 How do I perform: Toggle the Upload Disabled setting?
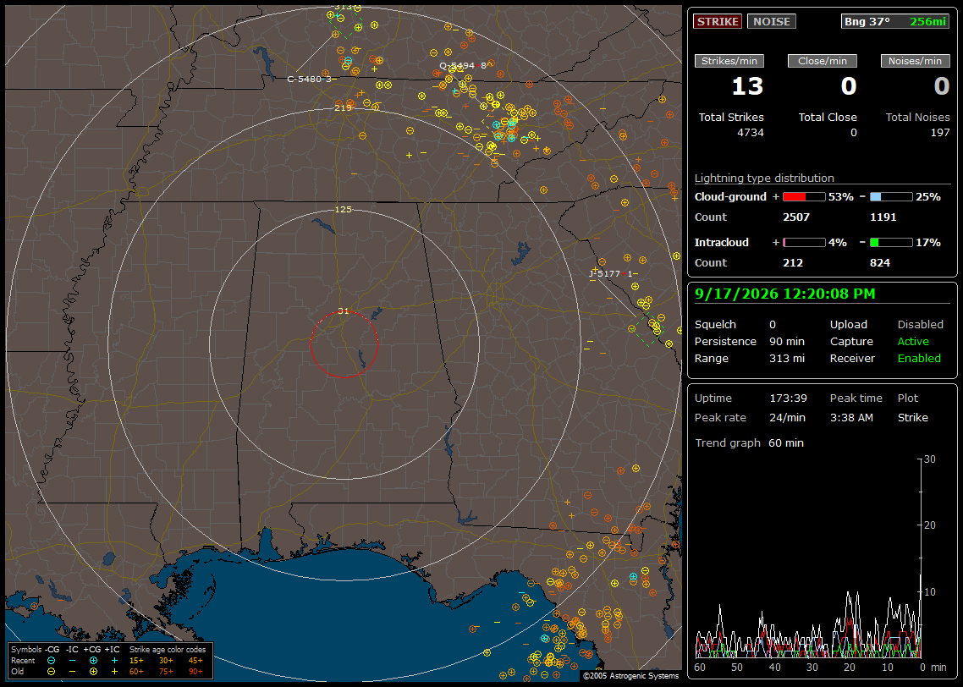[x=920, y=324]
